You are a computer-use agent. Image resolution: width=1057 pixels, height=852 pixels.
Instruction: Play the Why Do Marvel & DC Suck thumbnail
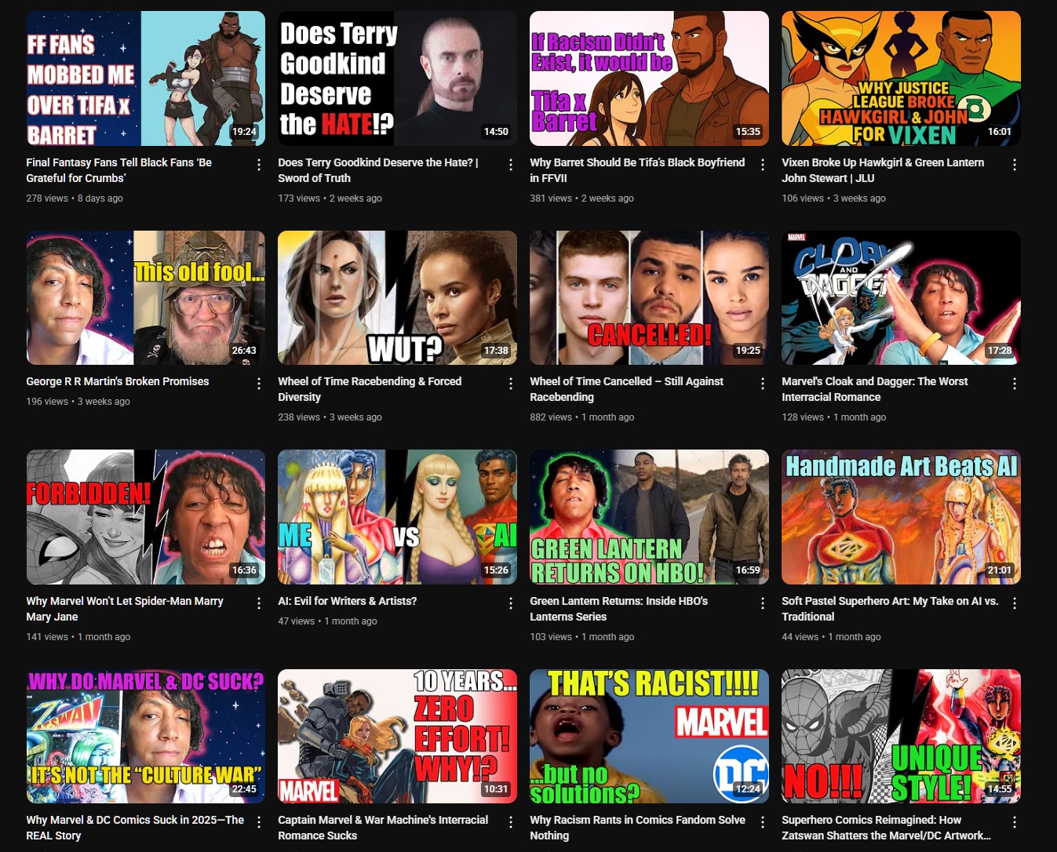(146, 736)
